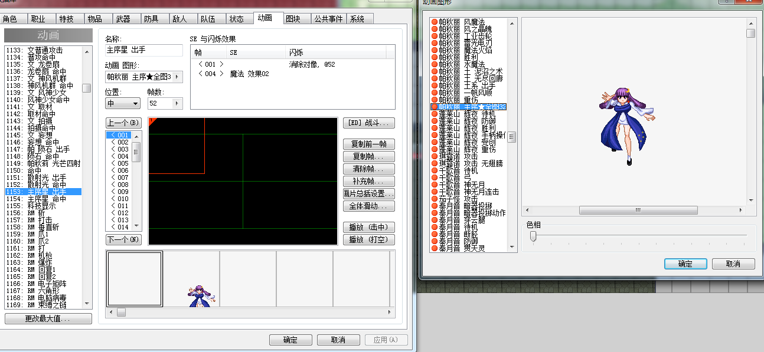Open the 位置 position dropdown
The image size is (764, 352).
123,103
